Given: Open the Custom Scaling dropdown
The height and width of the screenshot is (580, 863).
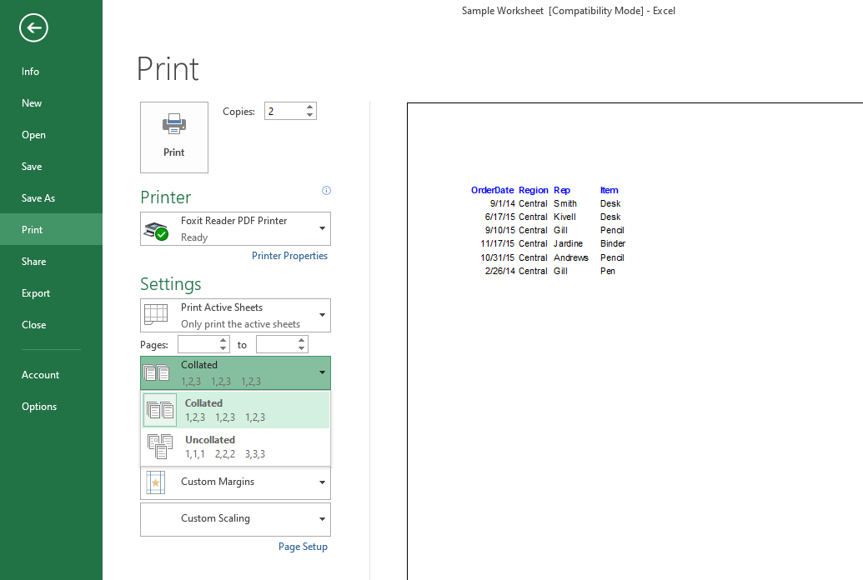Looking at the screenshot, I should pyautogui.click(x=322, y=519).
